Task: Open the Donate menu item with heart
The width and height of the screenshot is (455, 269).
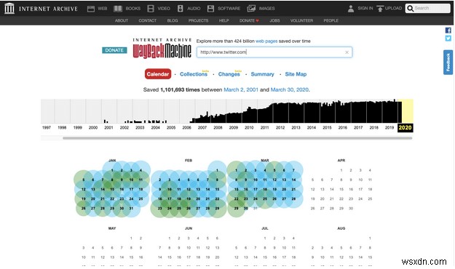Action: pos(249,20)
